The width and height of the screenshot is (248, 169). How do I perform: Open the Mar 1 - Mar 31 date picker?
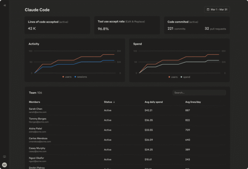pyautogui.click(x=217, y=9)
